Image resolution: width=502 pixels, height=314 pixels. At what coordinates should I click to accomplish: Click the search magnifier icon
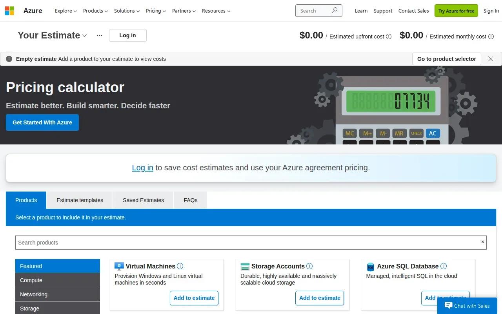tap(334, 11)
